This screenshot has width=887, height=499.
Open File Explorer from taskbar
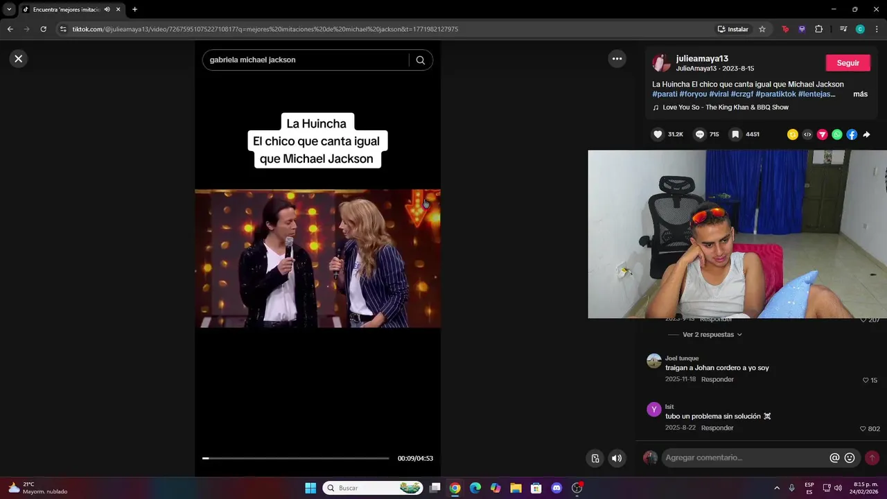pos(516,488)
